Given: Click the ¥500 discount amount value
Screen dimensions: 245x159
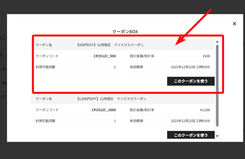Looking at the screenshot, I should [x=206, y=56].
